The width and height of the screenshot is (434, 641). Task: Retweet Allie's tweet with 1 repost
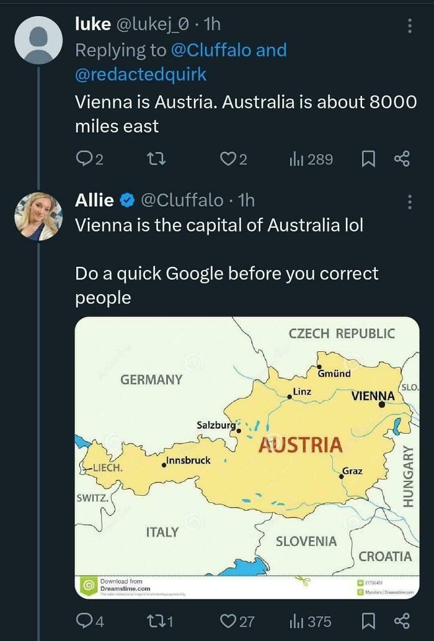pos(159,621)
